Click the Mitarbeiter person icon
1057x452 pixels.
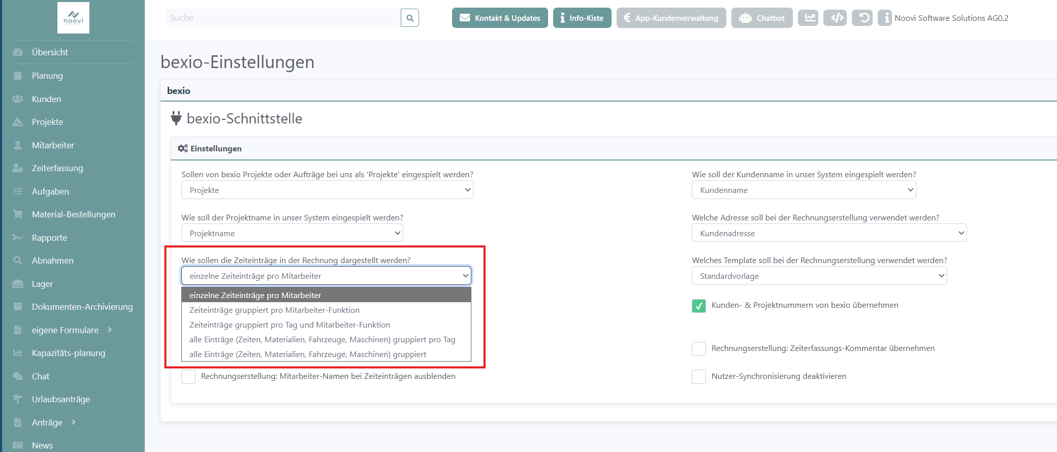point(18,145)
